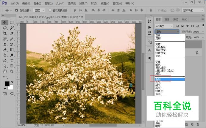Select the Pen tool
Screen dimensions: 206x128
[x=5, y=61]
